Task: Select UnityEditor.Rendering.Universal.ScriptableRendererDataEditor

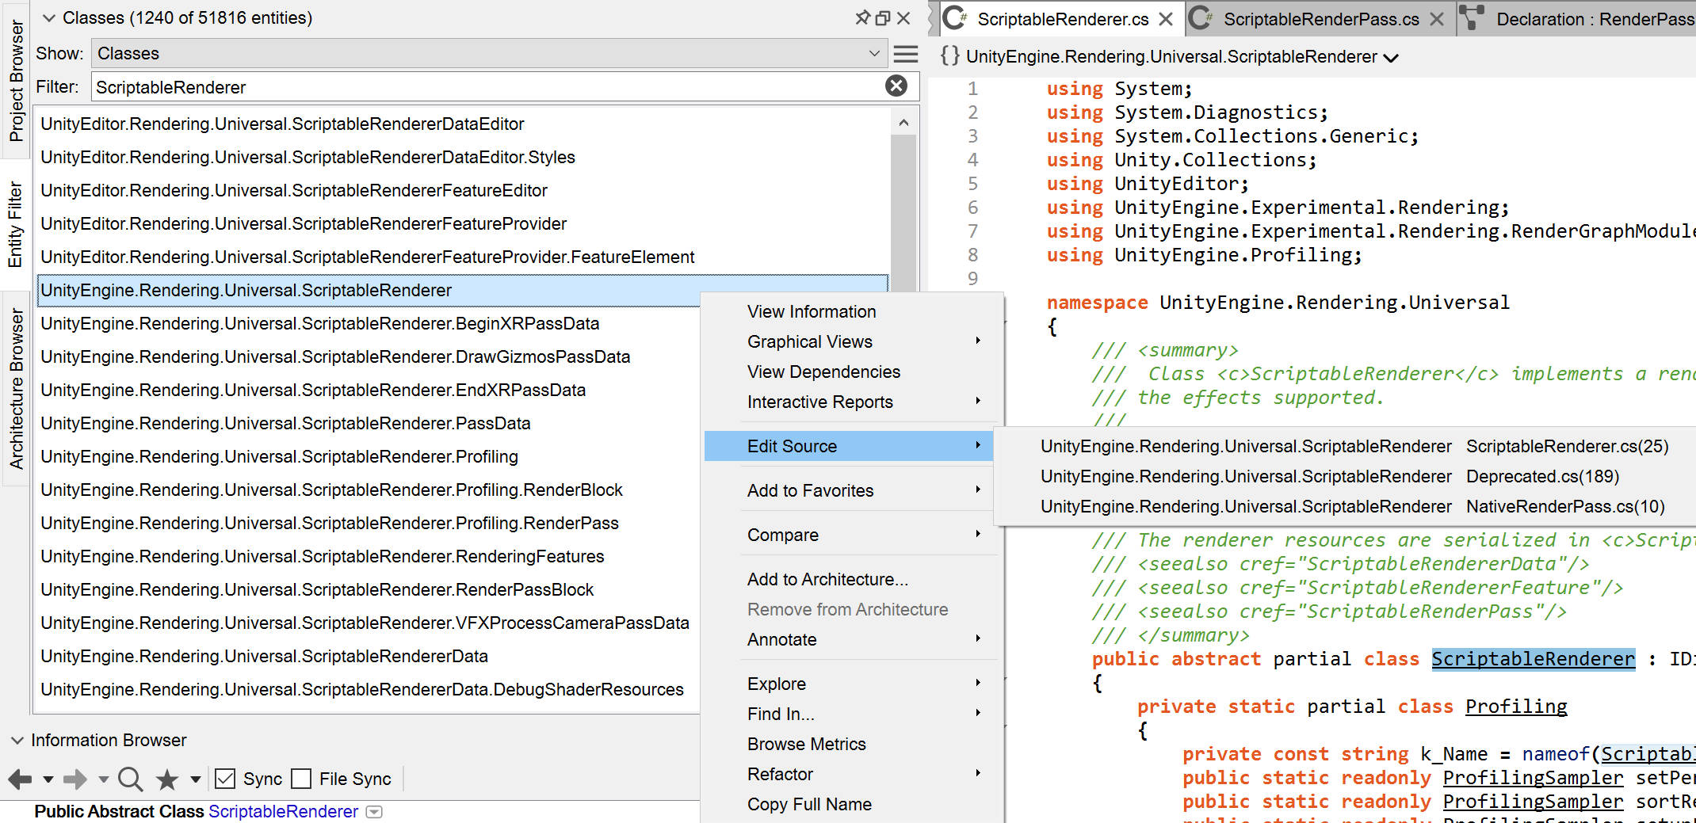Action: (463, 124)
